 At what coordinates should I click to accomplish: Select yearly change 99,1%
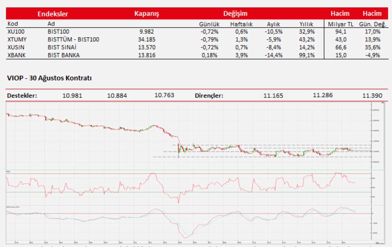[x=307, y=55]
